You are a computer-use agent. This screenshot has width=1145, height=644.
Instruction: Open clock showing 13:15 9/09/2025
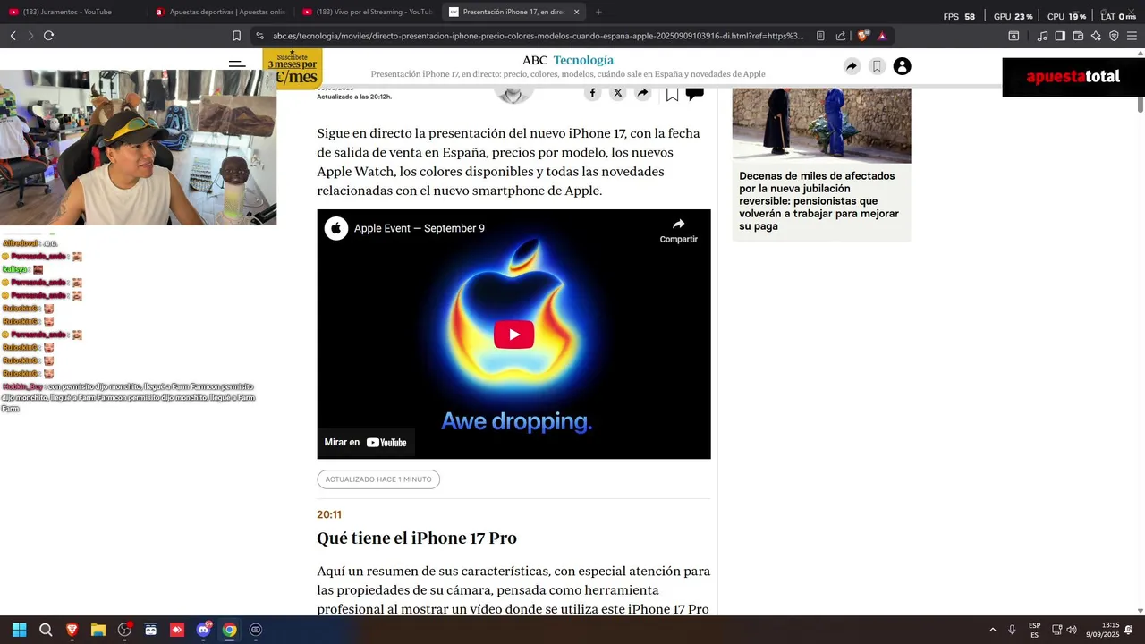click(x=1103, y=630)
